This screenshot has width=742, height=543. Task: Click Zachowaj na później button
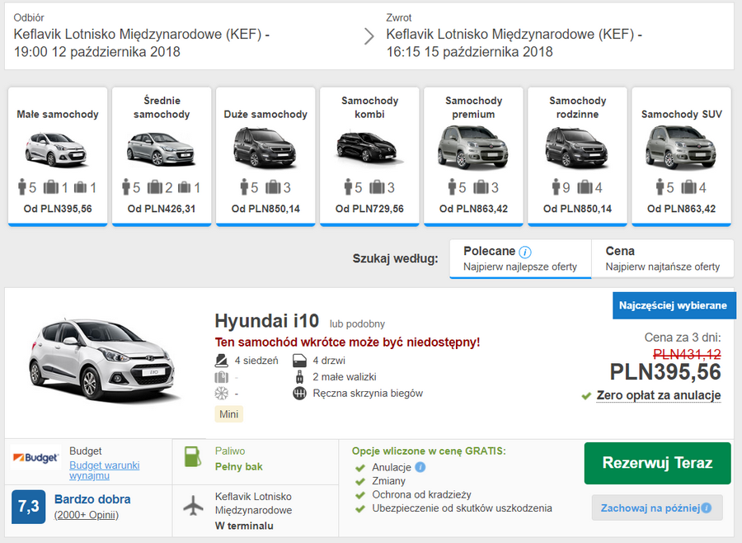pyautogui.click(x=657, y=508)
